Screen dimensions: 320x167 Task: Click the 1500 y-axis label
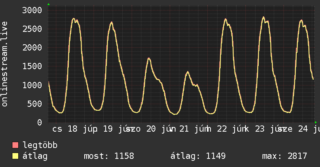click(32, 66)
